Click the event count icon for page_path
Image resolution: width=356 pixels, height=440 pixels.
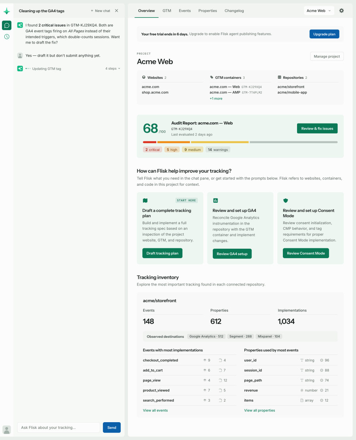[x=322, y=380]
